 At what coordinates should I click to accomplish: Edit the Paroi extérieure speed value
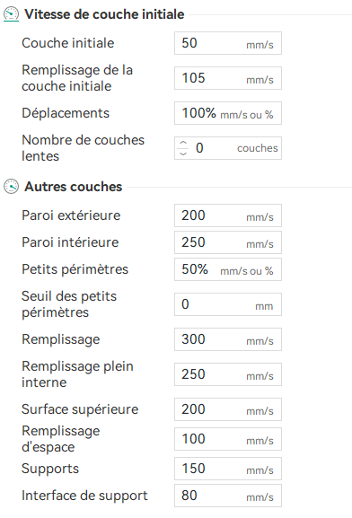pos(228,215)
